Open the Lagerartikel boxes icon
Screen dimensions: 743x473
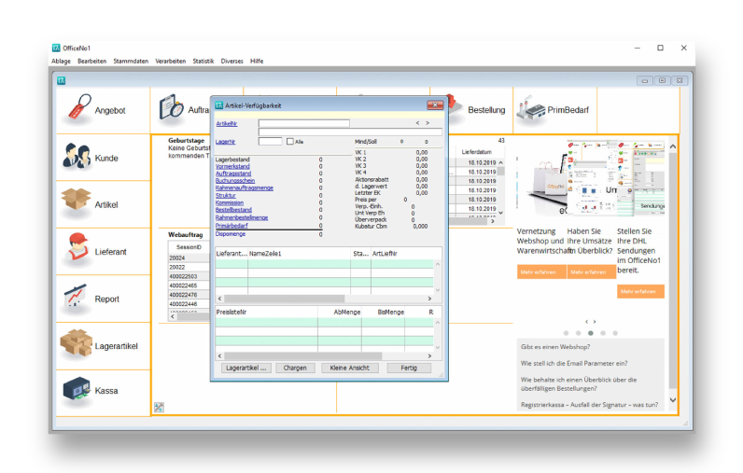(x=77, y=345)
